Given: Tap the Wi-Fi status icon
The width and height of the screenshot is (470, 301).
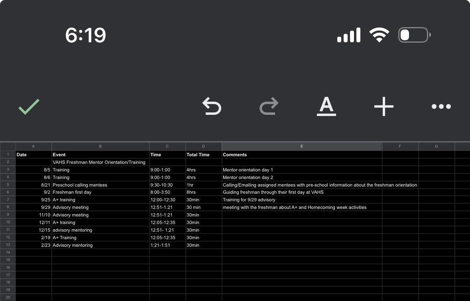Looking at the screenshot, I should tap(379, 35).
